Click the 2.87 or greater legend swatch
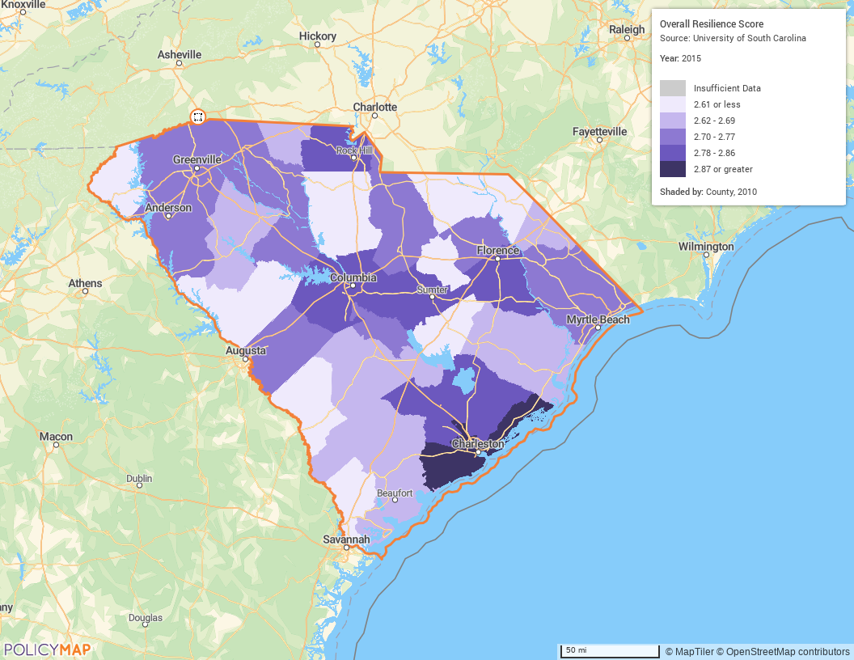 point(672,169)
